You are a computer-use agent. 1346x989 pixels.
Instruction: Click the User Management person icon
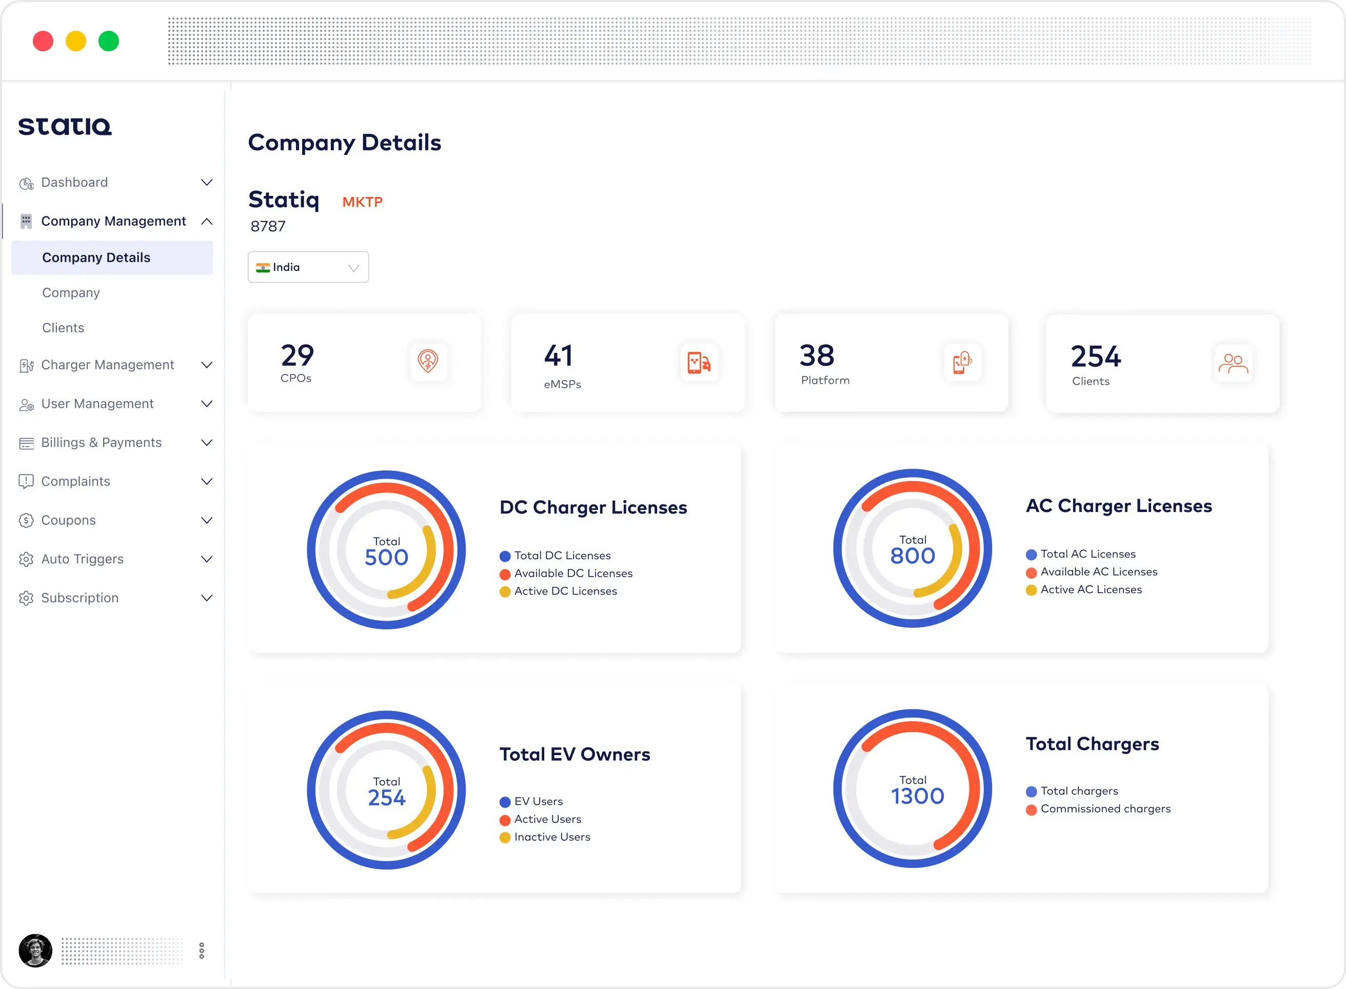(26, 405)
